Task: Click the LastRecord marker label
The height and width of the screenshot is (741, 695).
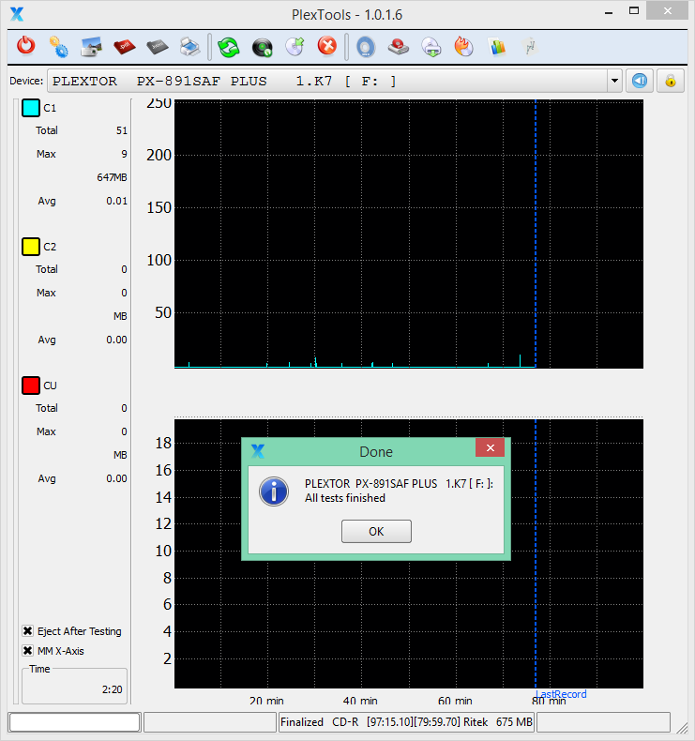Action: point(561,694)
